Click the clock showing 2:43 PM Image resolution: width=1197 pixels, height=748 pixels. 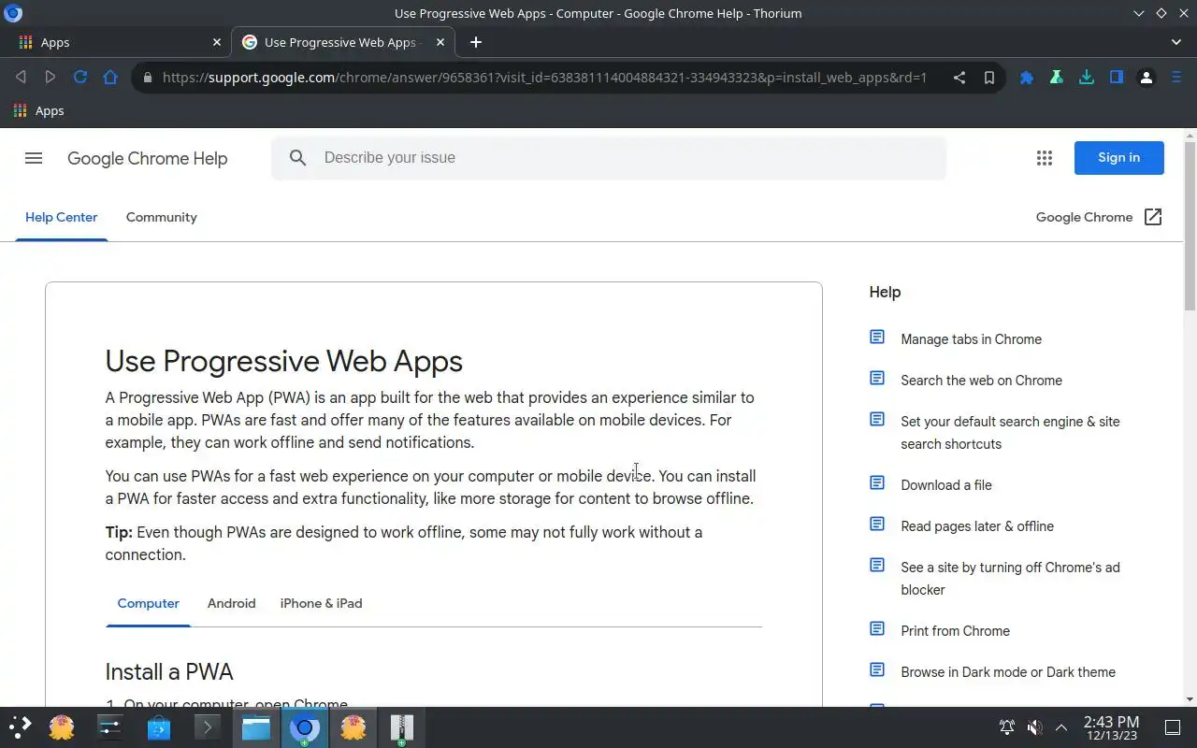pyautogui.click(x=1111, y=727)
